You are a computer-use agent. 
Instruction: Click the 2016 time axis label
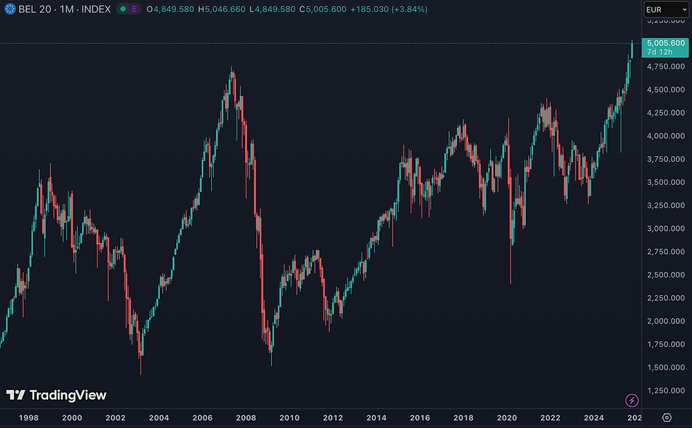pos(419,418)
